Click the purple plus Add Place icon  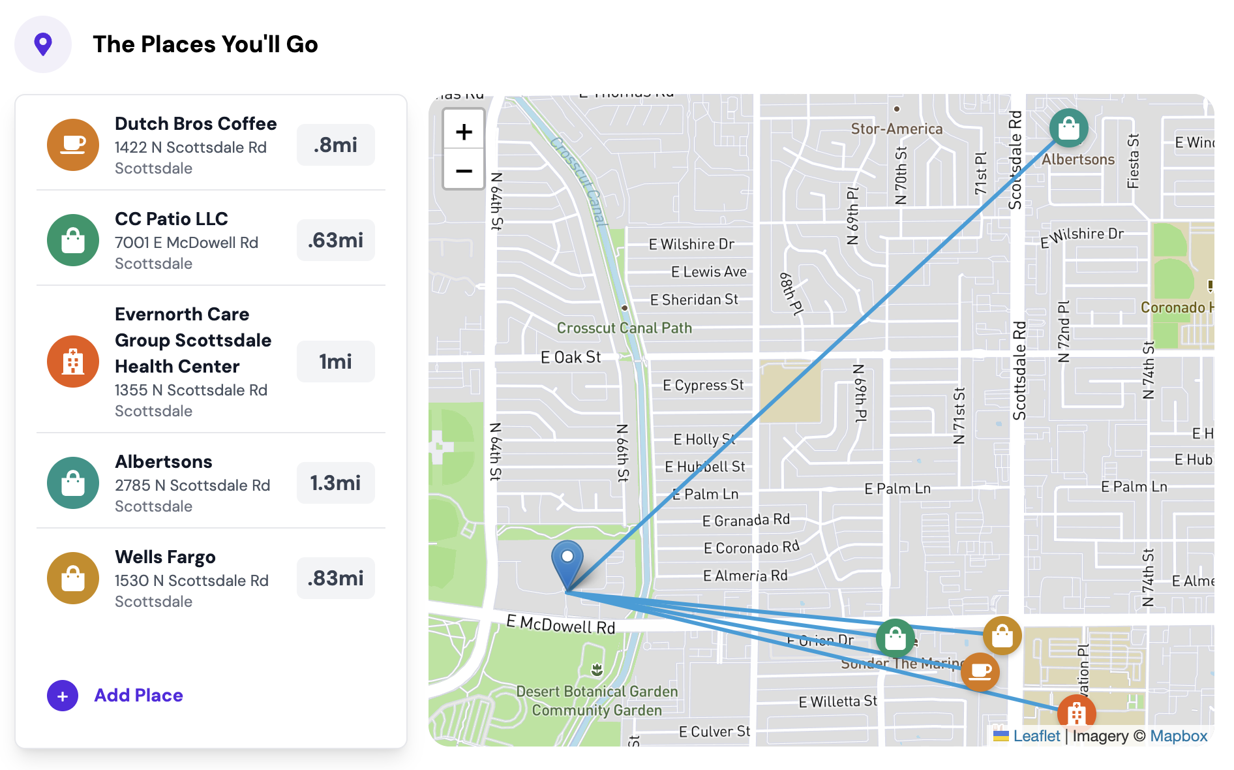pyautogui.click(x=63, y=696)
